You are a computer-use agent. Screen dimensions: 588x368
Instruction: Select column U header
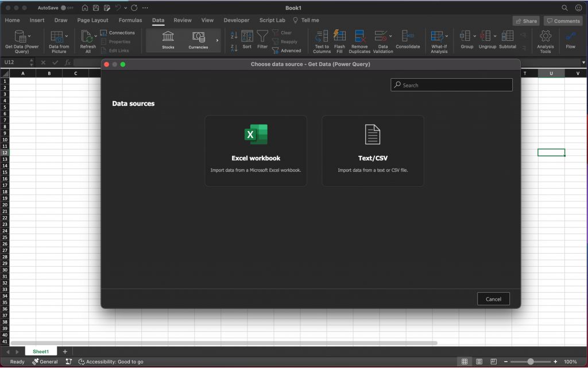coord(551,73)
